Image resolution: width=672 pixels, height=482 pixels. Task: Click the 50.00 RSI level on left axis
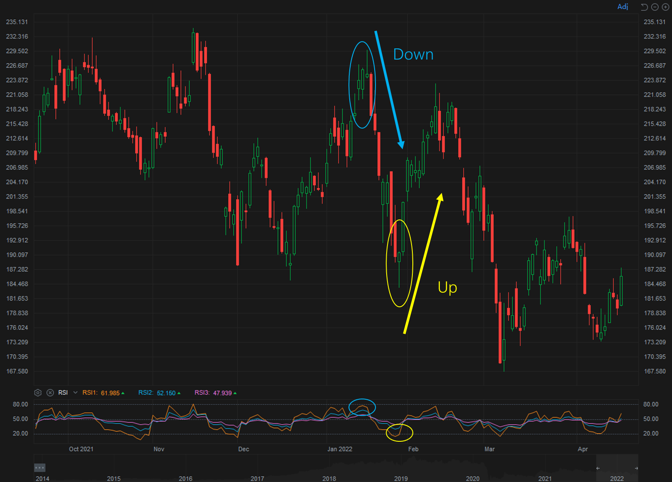click(x=20, y=419)
